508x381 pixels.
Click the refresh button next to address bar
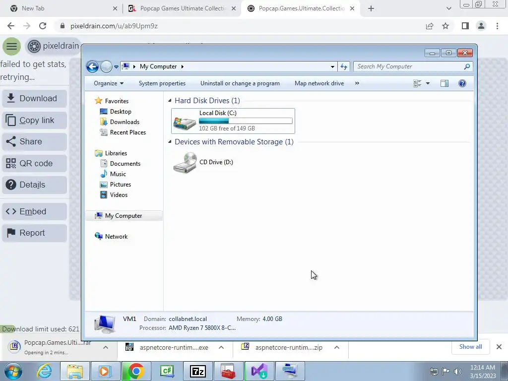[344, 67]
